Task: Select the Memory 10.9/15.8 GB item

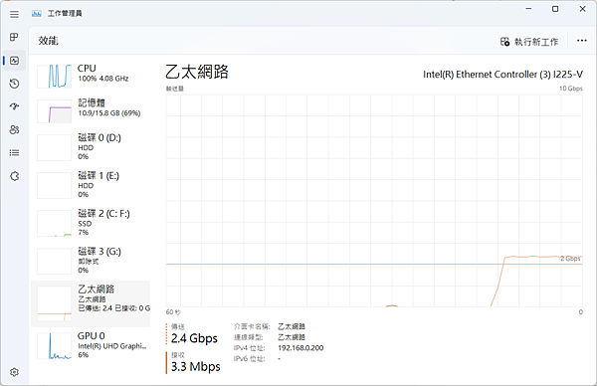Action: [91, 110]
